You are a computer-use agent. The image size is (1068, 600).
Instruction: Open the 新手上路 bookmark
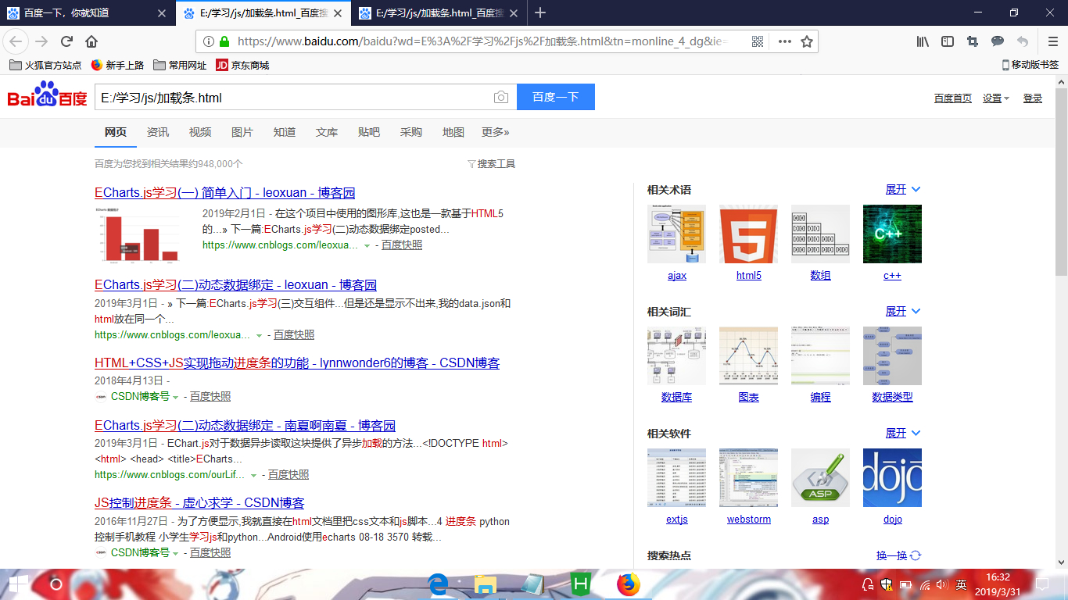point(117,65)
